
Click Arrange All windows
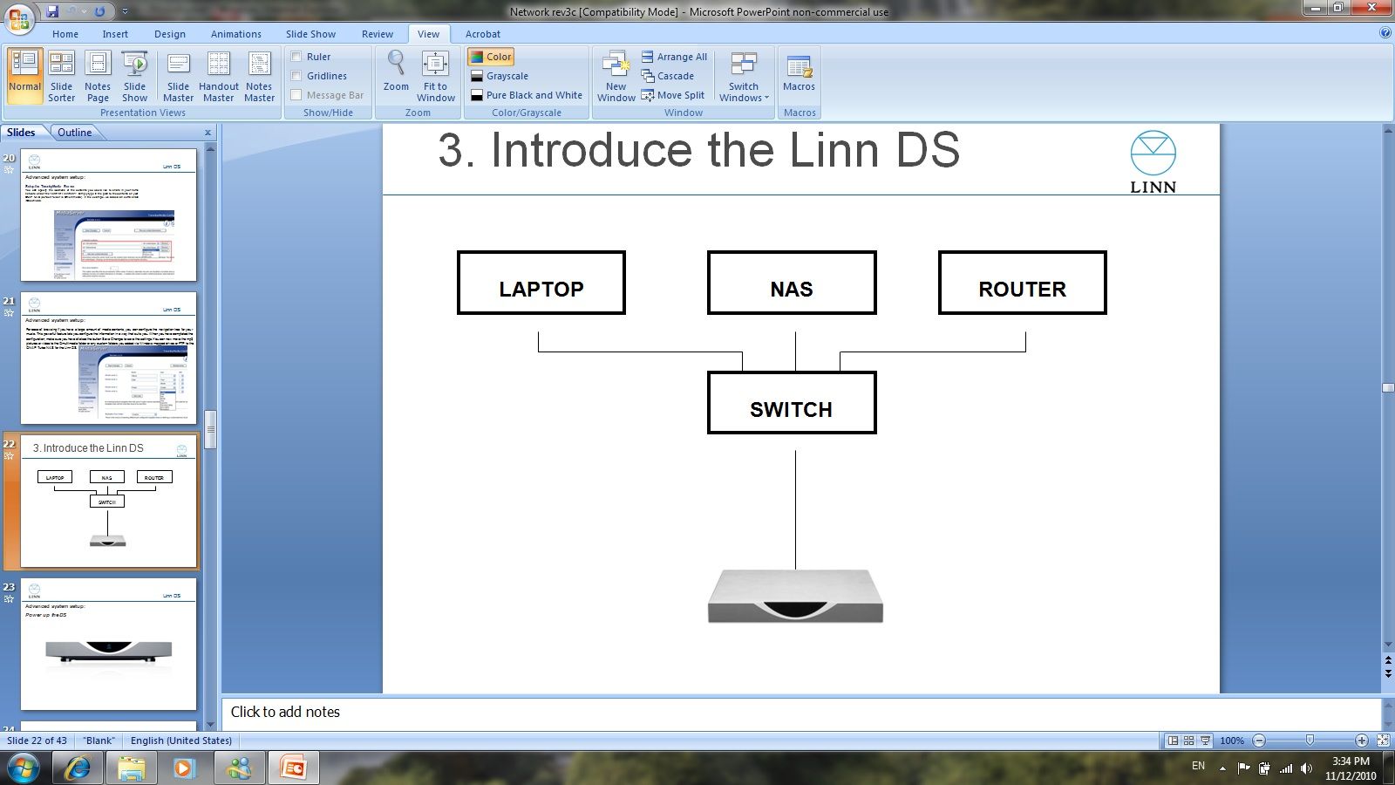click(x=674, y=57)
